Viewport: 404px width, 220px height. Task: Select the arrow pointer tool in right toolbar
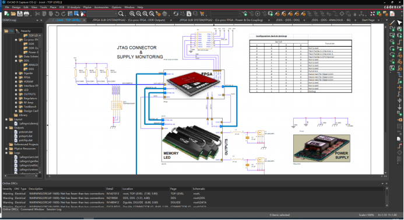[x=399, y=23]
